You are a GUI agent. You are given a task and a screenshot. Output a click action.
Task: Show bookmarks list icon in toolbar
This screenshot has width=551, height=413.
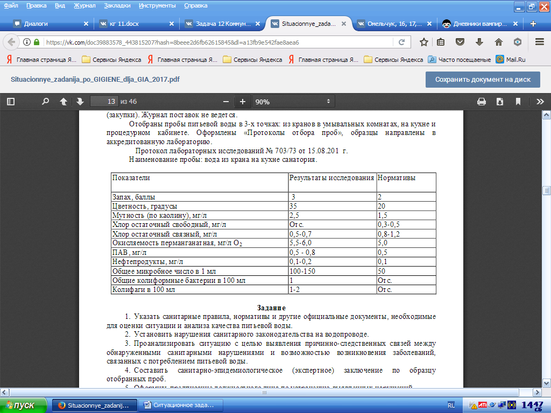[x=441, y=42]
